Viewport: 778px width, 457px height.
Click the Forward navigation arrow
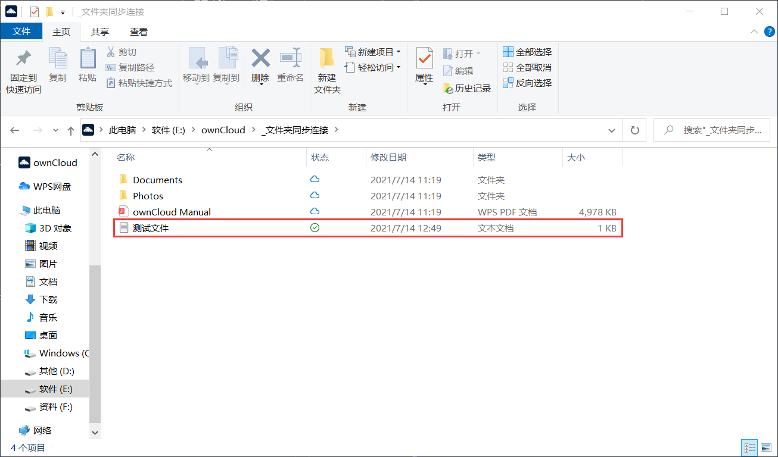(37, 130)
